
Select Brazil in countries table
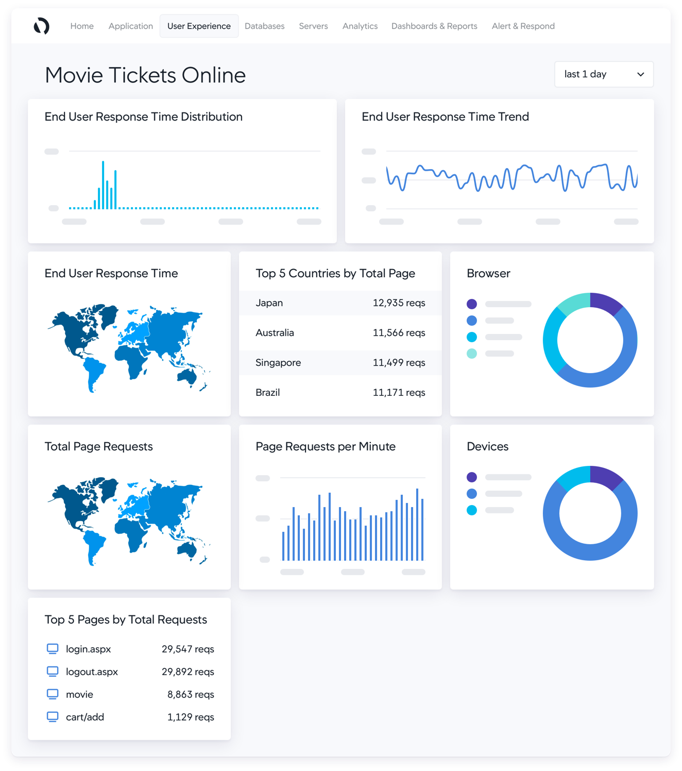tap(268, 393)
